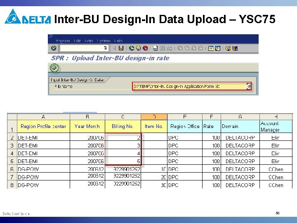Open the Edit menu

pos(78,41)
